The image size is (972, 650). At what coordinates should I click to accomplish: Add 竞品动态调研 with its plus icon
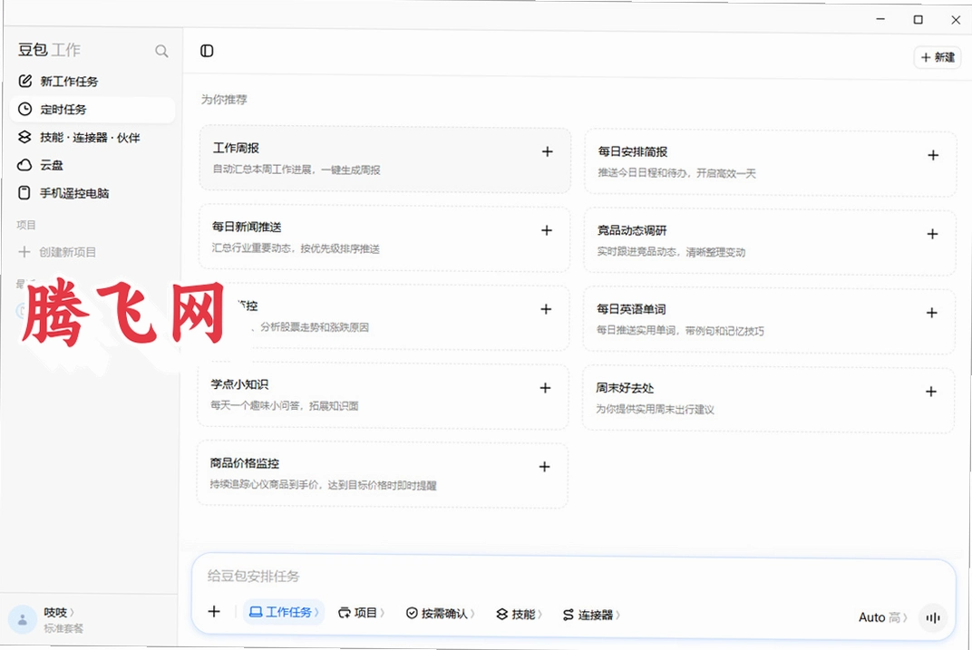[x=932, y=234]
